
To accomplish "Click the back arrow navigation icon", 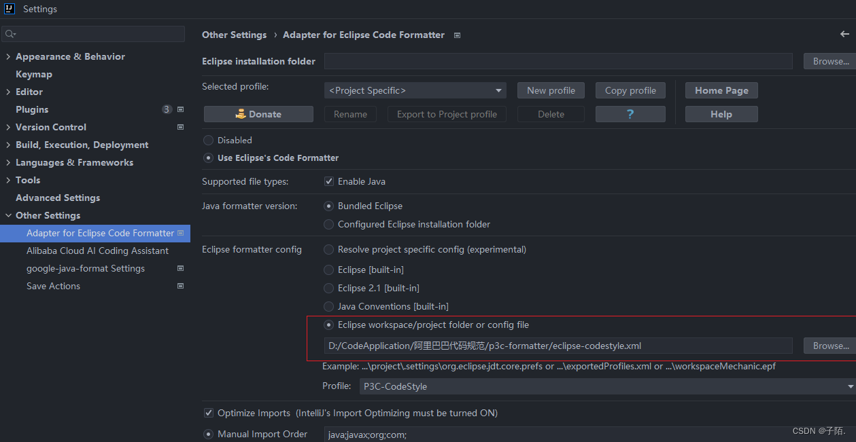I will coord(844,34).
